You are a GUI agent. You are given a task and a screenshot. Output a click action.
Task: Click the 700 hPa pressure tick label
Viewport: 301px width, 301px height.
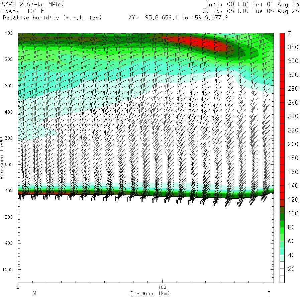tap(9, 191)
